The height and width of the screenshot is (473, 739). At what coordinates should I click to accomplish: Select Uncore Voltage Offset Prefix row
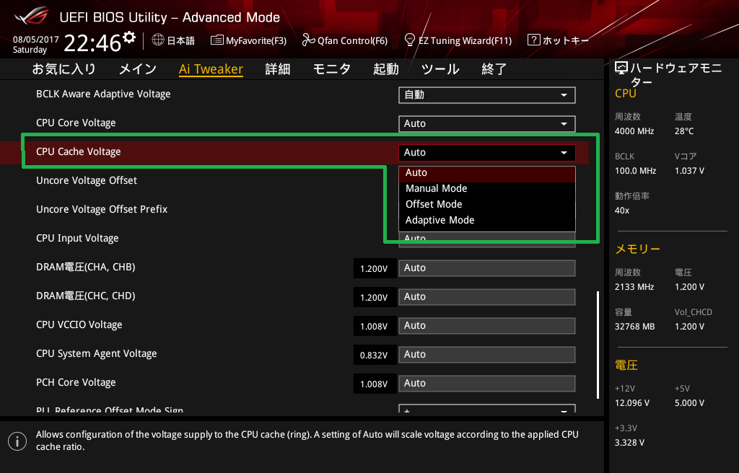(102, 209)
